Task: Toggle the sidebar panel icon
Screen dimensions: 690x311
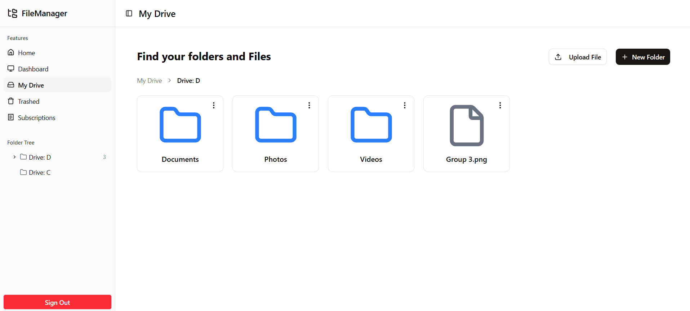Action: point(129,13)
